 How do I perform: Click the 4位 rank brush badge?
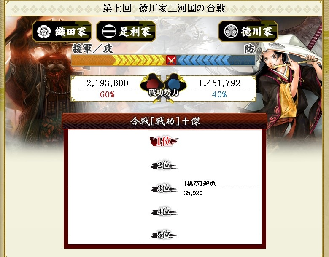(164, 211)
